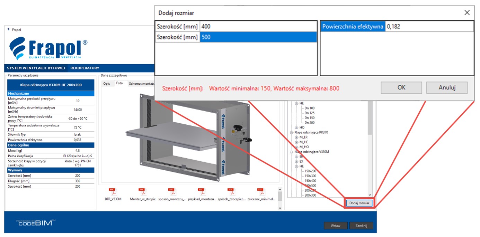Click Anuluj in Dodaj rozmiar dialog

pyautogui.click(x=447, y=87)
